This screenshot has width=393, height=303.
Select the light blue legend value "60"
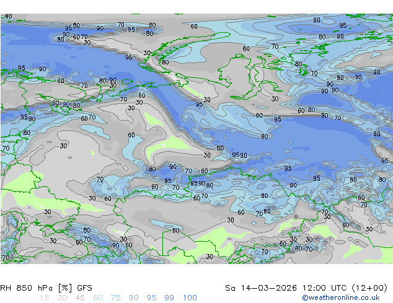coord(98,298)
